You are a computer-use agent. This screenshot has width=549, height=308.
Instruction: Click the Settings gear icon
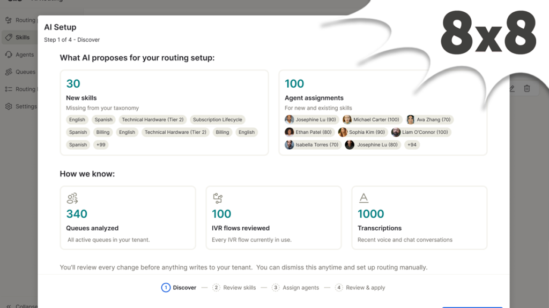point(9,106)
